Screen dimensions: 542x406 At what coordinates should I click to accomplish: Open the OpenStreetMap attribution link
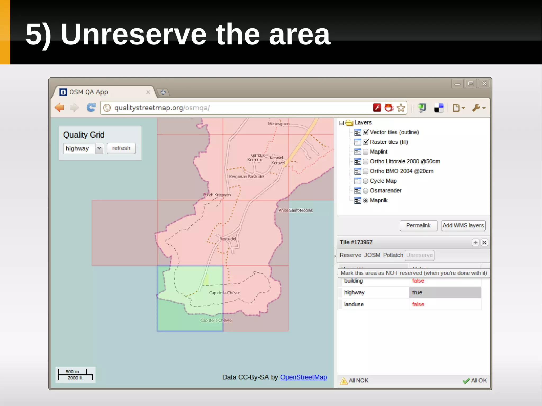coord(304,377)
